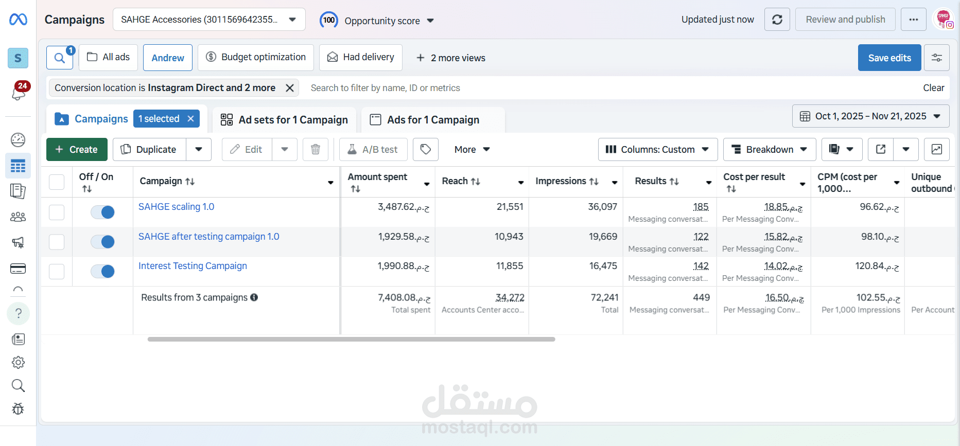
Task: Open view settings sliders icon
Action: tap(937, 58)
